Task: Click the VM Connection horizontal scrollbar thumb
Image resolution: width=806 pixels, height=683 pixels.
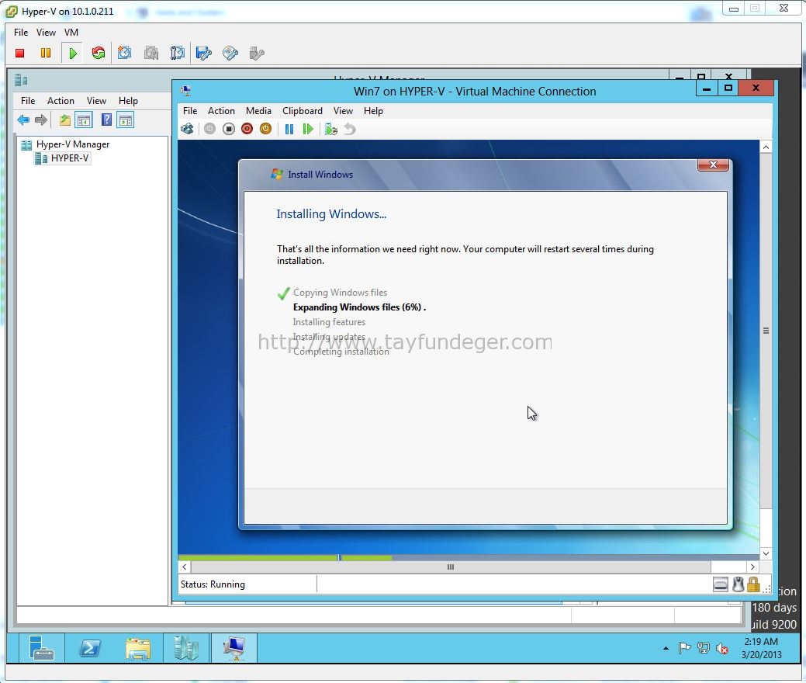Action: click(x=450, y=567)
